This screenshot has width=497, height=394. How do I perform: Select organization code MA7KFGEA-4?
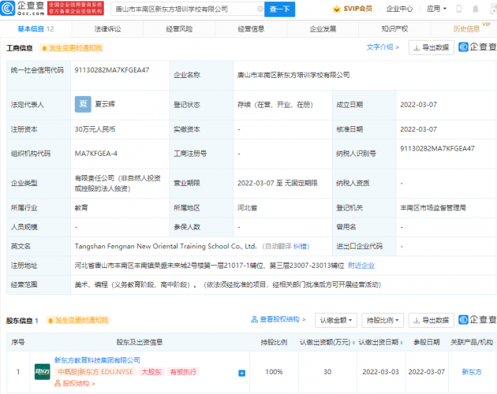click(95, 154)
